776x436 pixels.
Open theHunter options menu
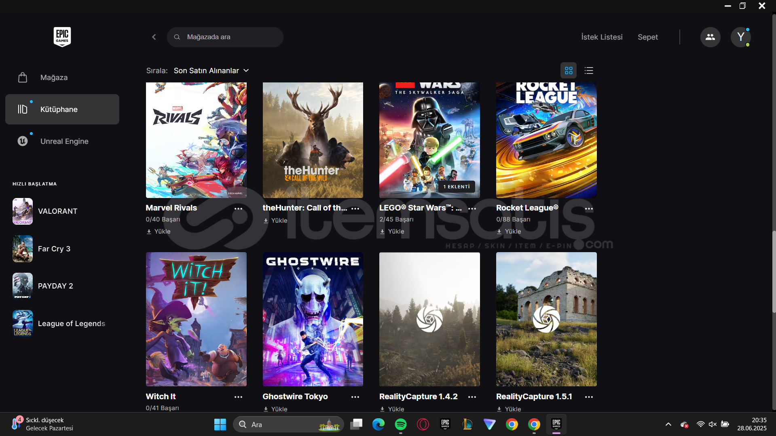coord(355,209)
